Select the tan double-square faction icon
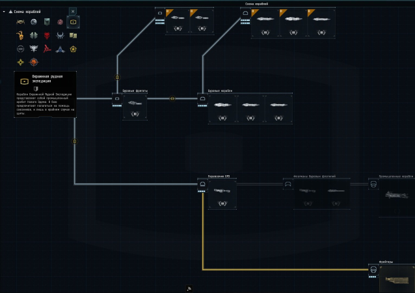This screenshot has height=293, width=415. [73, 36]
